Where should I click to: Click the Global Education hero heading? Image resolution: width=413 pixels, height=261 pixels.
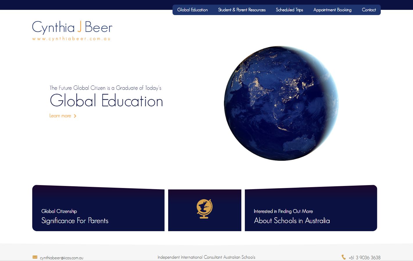pyautogui.click(x=106, y=101)
